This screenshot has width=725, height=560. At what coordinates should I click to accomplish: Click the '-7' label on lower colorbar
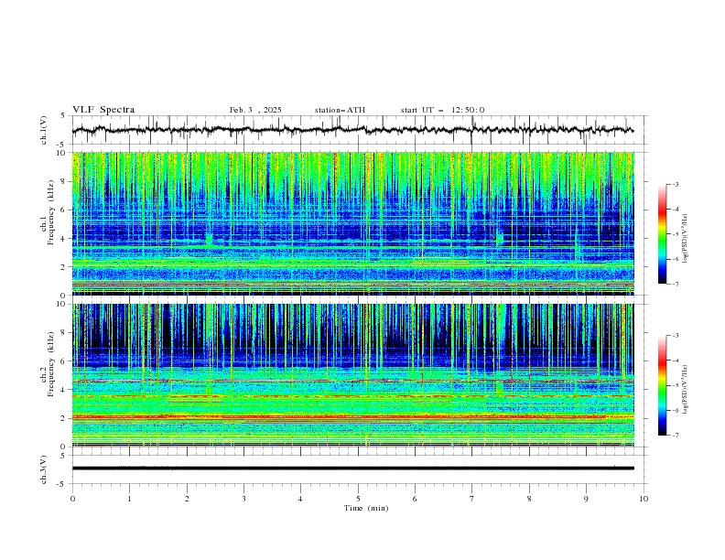(675, 436)
